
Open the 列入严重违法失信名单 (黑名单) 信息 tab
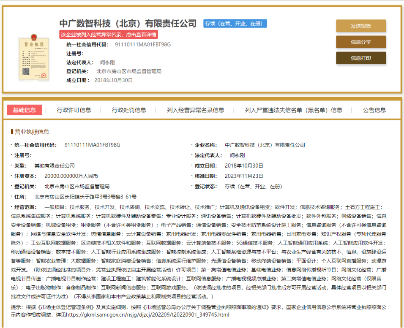pos(293,110)
